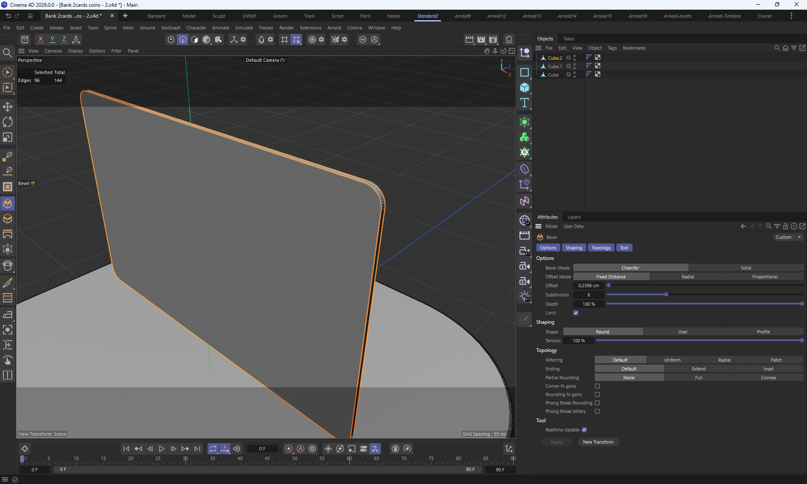Click the Scale tool icon
The height and width of the screenshot is (484, 807).
[8, 138]
